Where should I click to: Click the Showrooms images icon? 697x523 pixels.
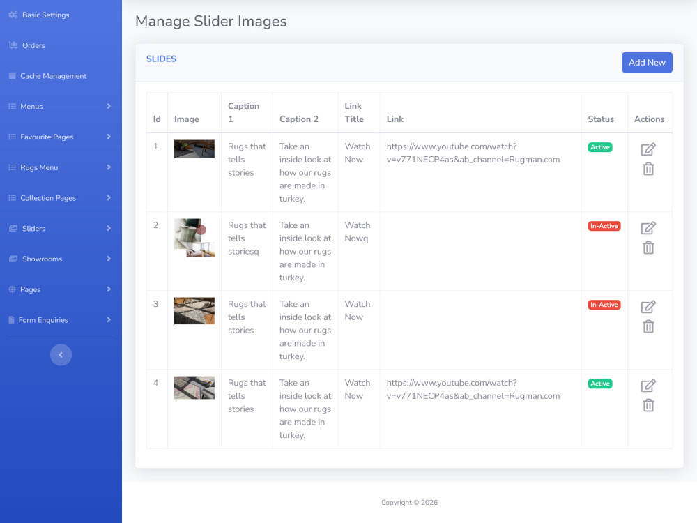coord(13,259)
